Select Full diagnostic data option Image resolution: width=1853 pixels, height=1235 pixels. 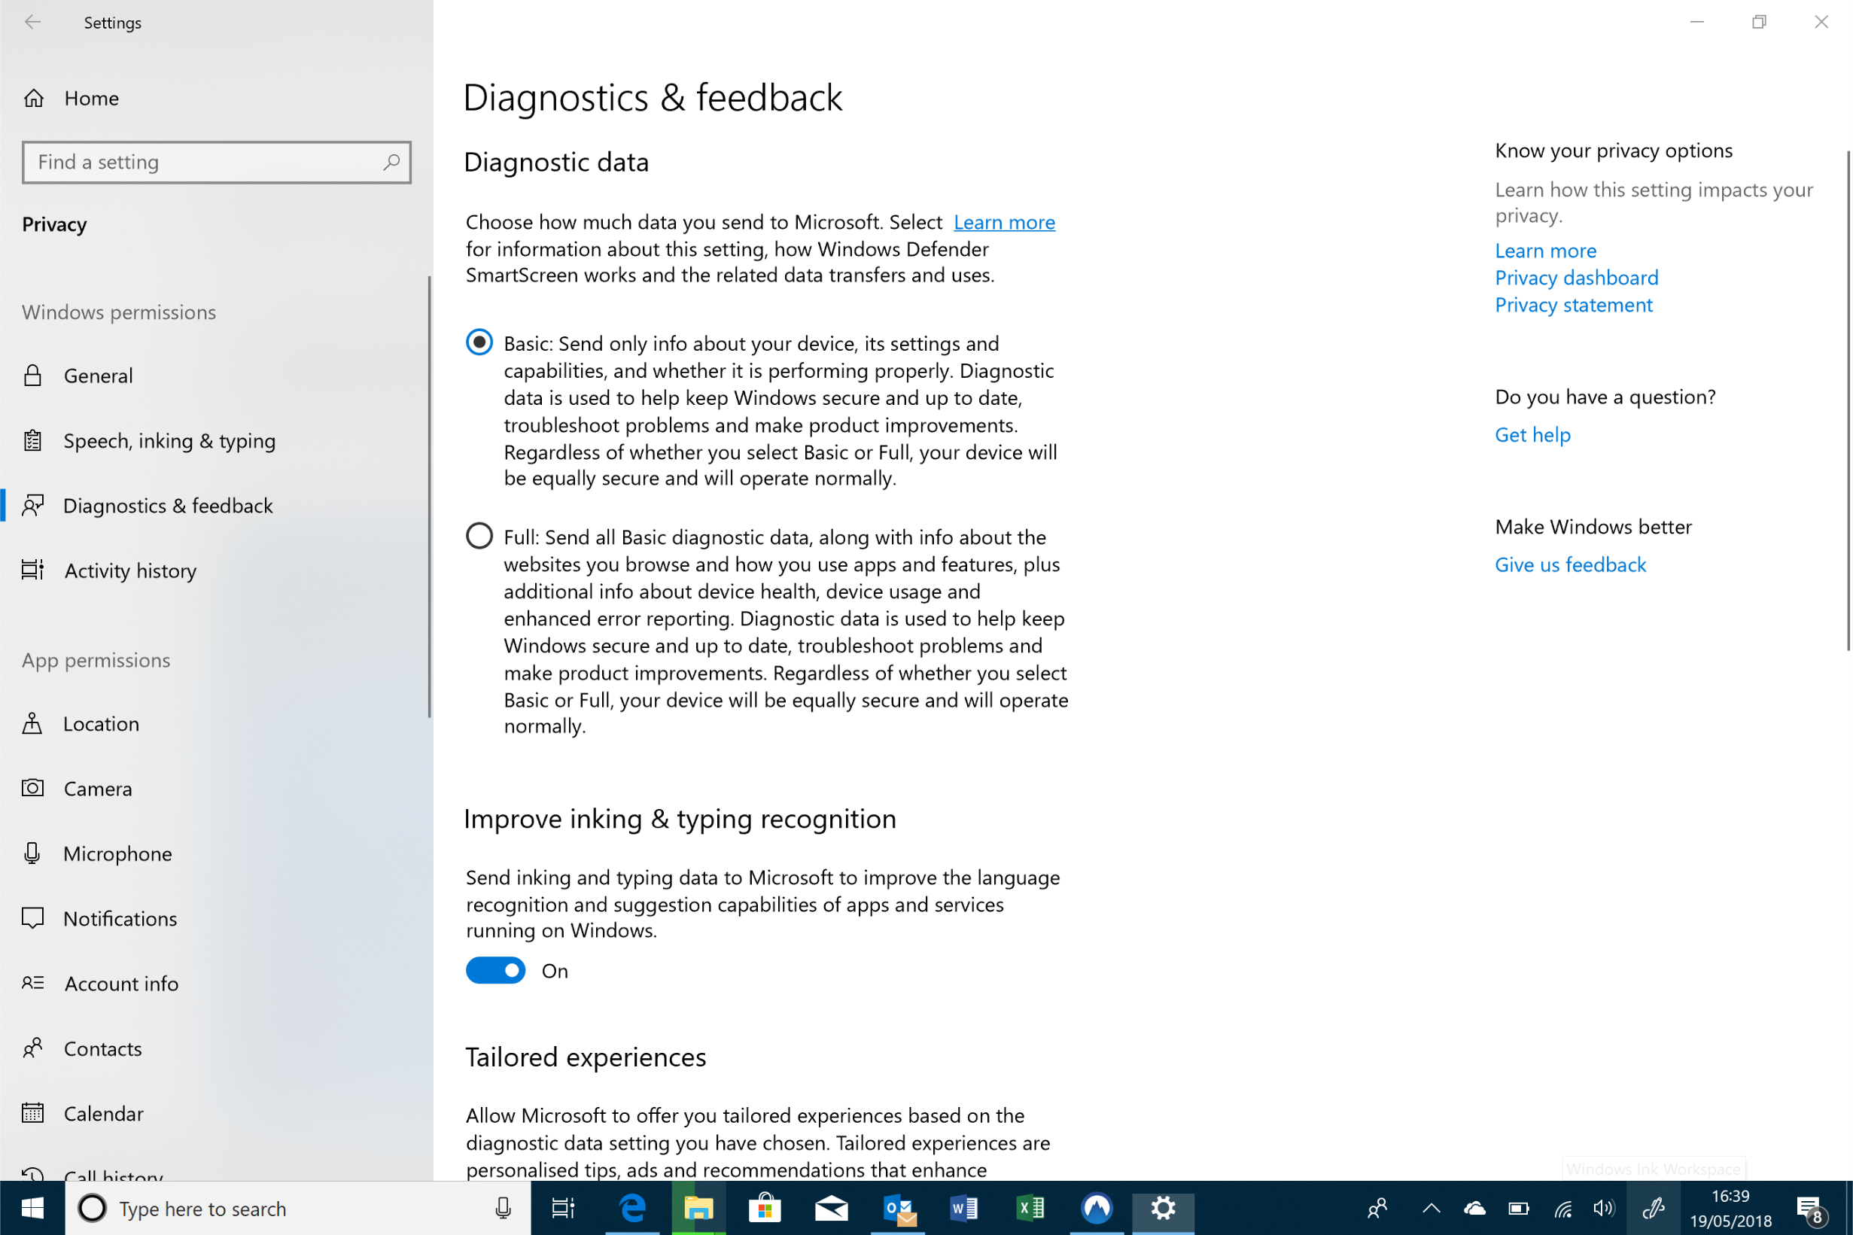(x=479, y=537)
